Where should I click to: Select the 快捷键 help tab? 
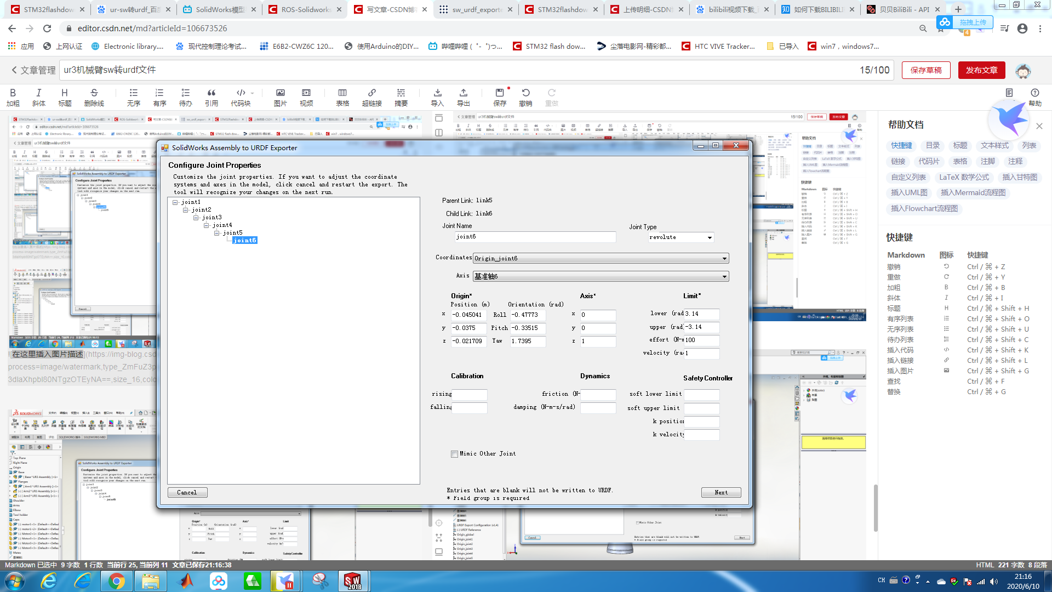tap(901, 145)
